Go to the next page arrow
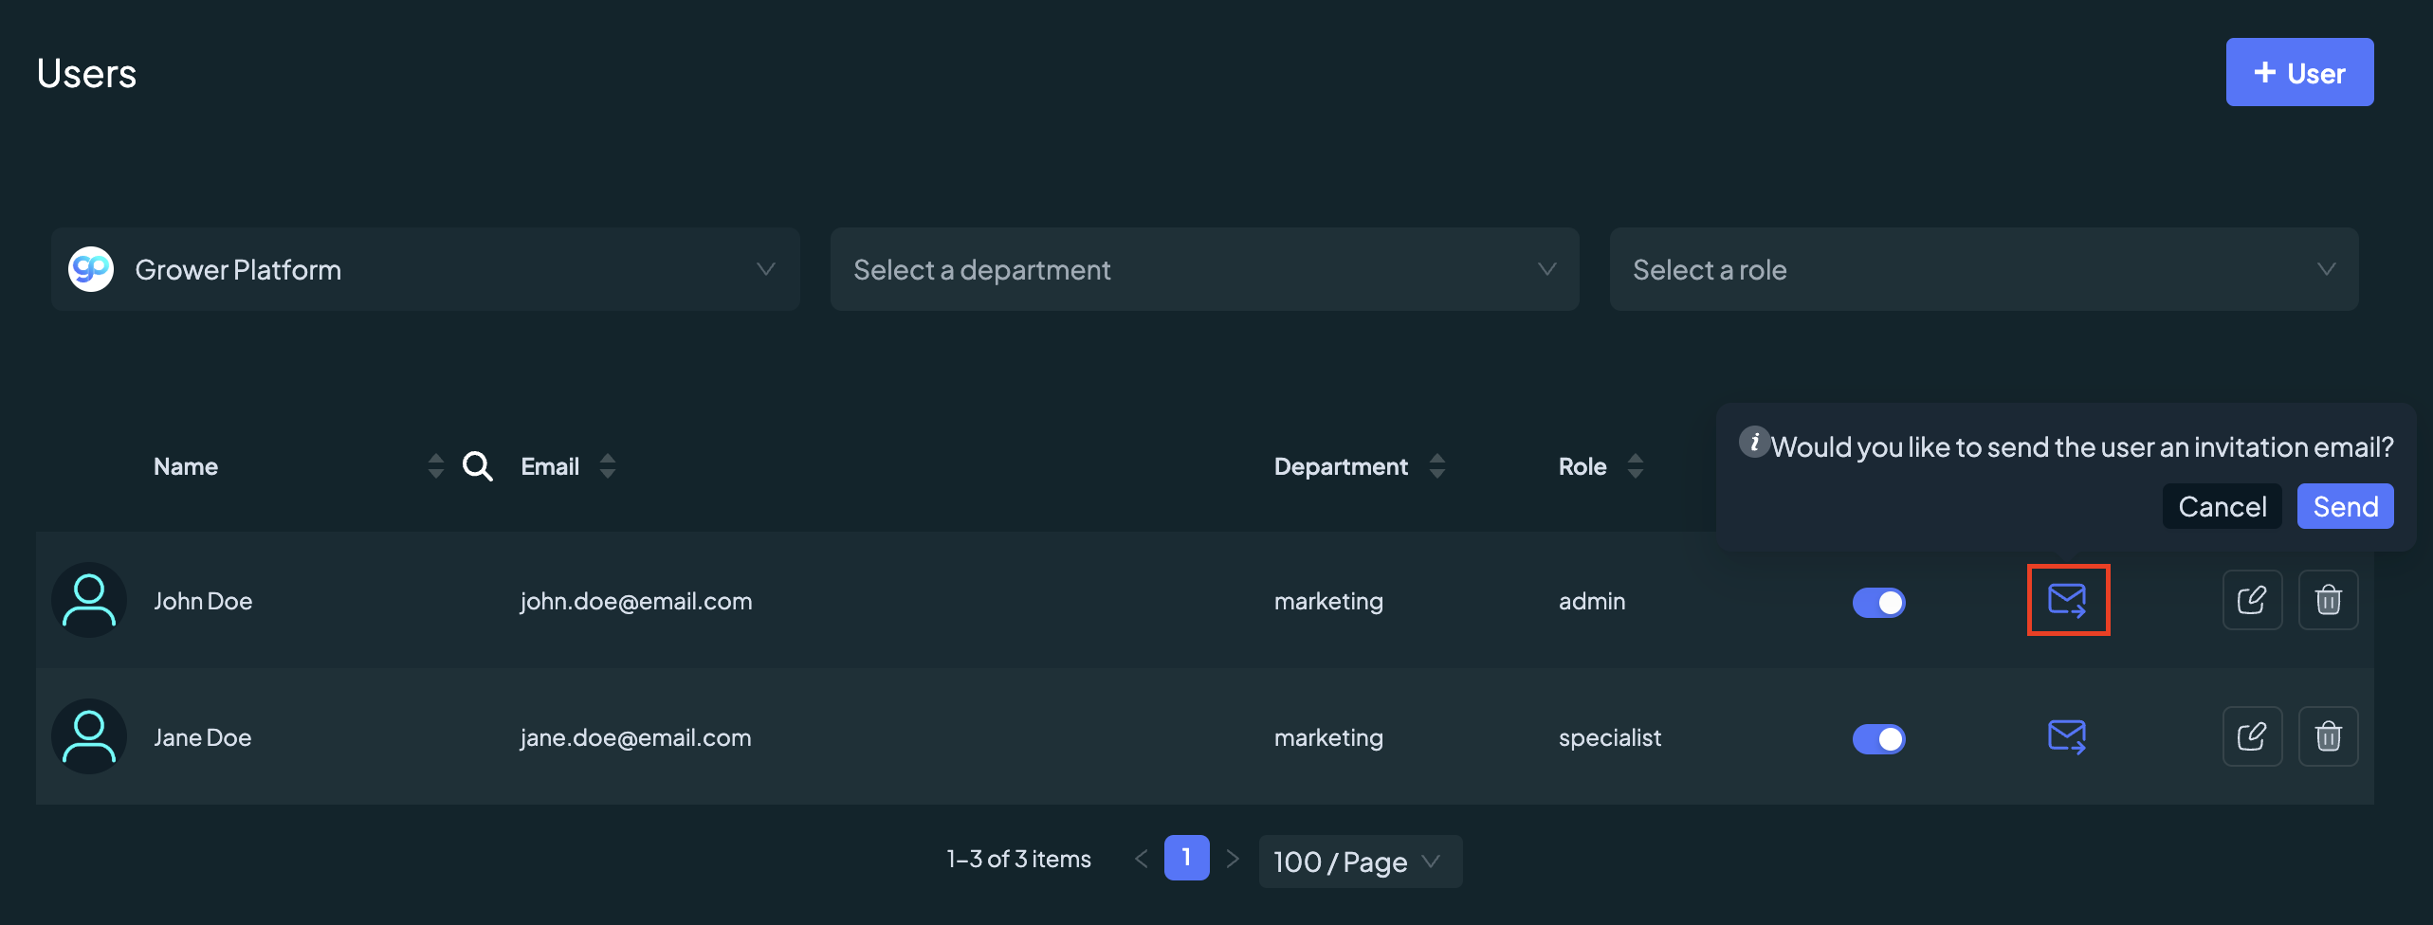The image size is (2433, 925). point(1232,859)
